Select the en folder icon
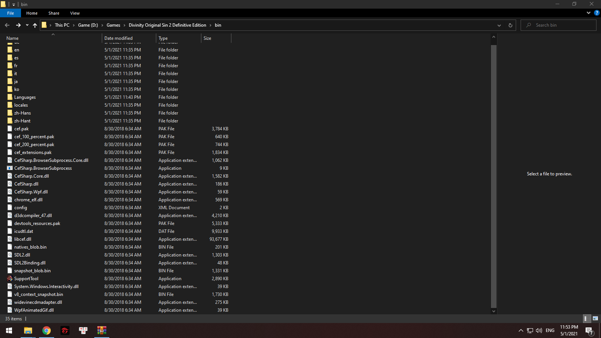 (10, 50)
